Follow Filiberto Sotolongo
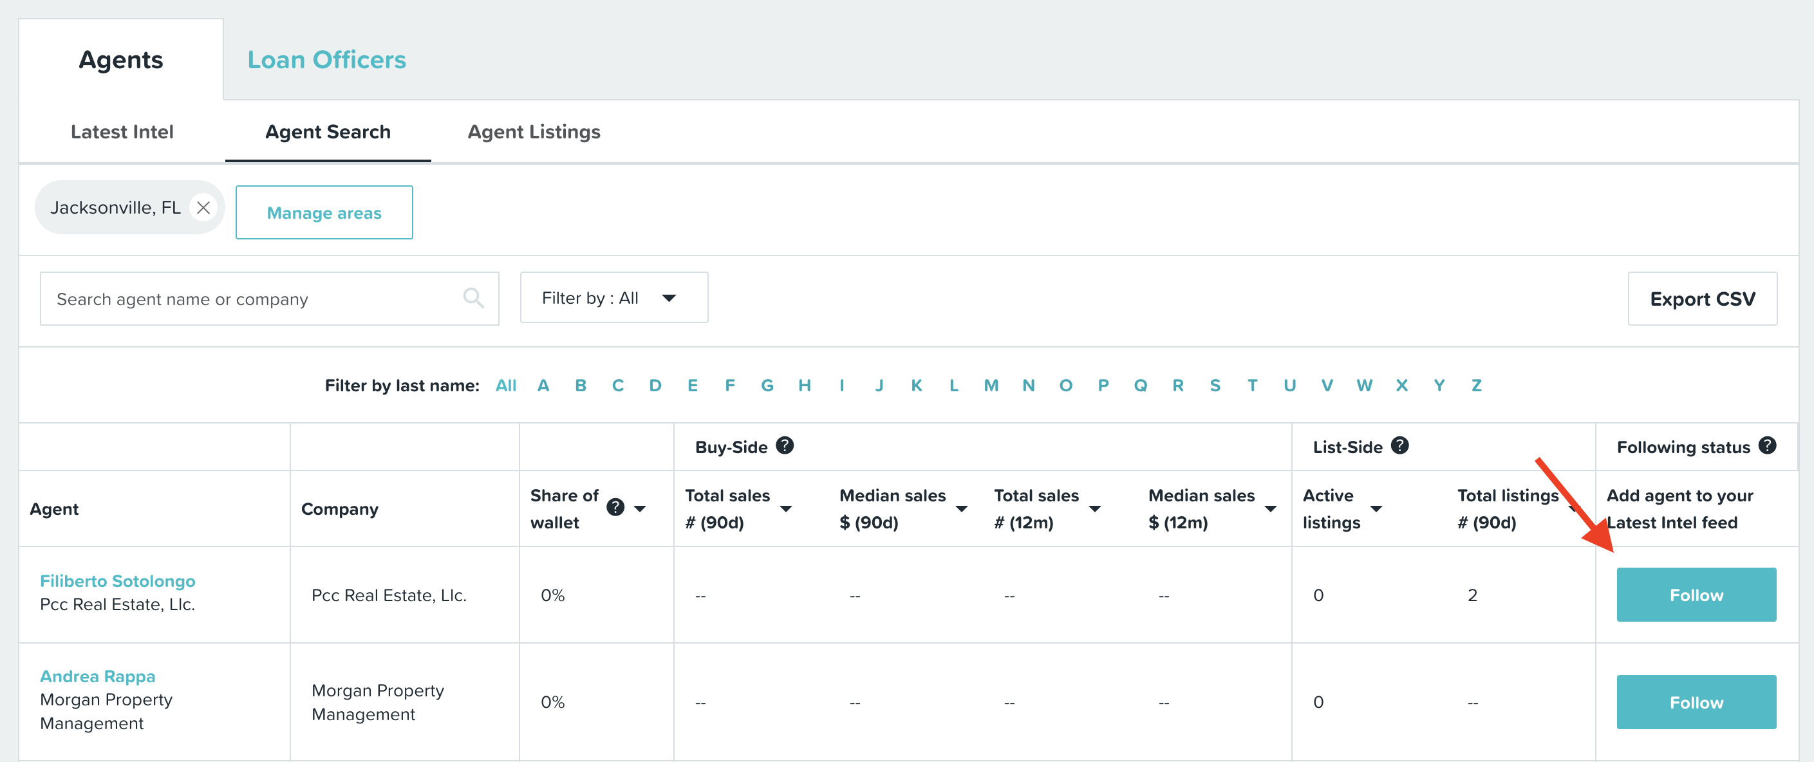This screenshot has width=1814, height=762. pyautogui.click(x=1696, y=595)
